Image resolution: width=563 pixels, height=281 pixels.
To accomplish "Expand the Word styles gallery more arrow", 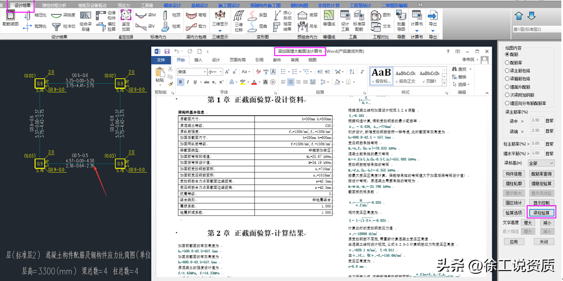I will coord(444,84).
